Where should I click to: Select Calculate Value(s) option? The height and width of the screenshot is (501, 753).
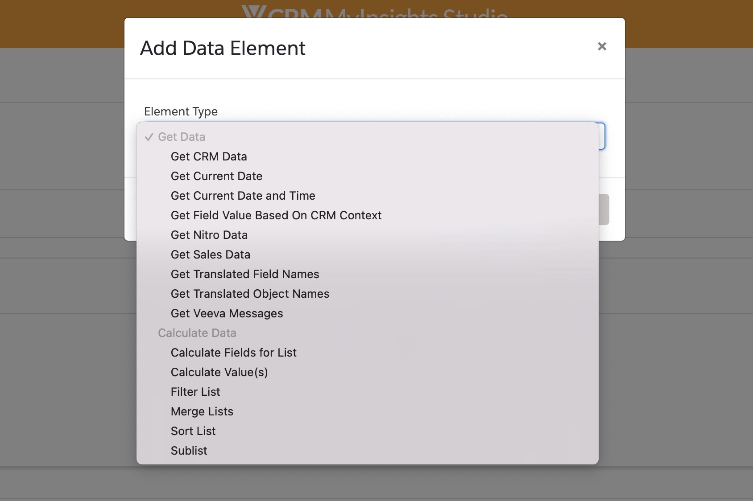tap(219, 372)
